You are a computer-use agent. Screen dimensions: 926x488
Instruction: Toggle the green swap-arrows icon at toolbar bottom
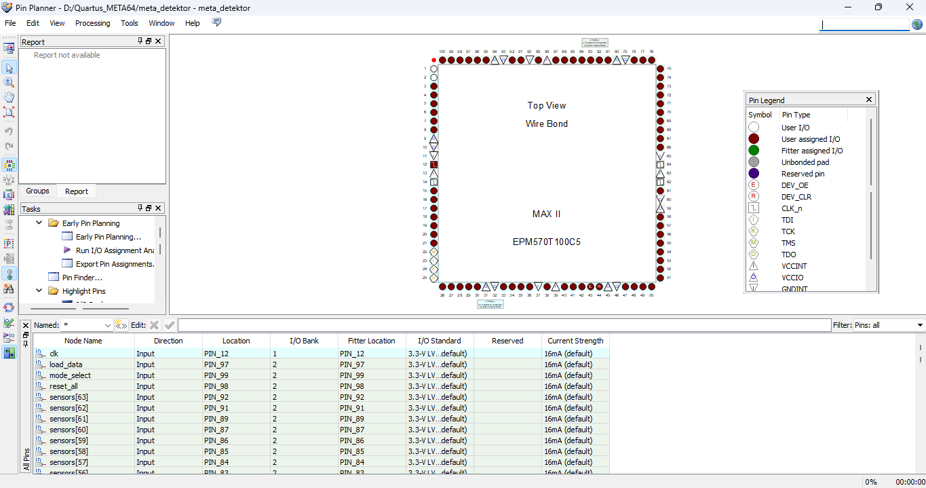coord(9,353)
